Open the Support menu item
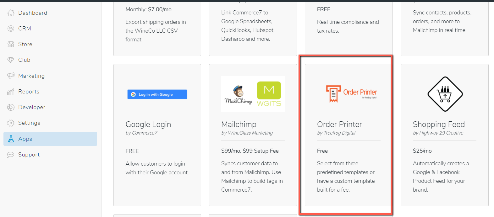 click(x=29, y=155)
